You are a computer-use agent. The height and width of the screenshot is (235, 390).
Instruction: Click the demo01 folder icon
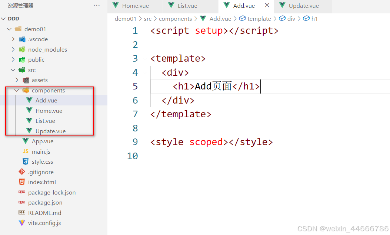point(18,29)
